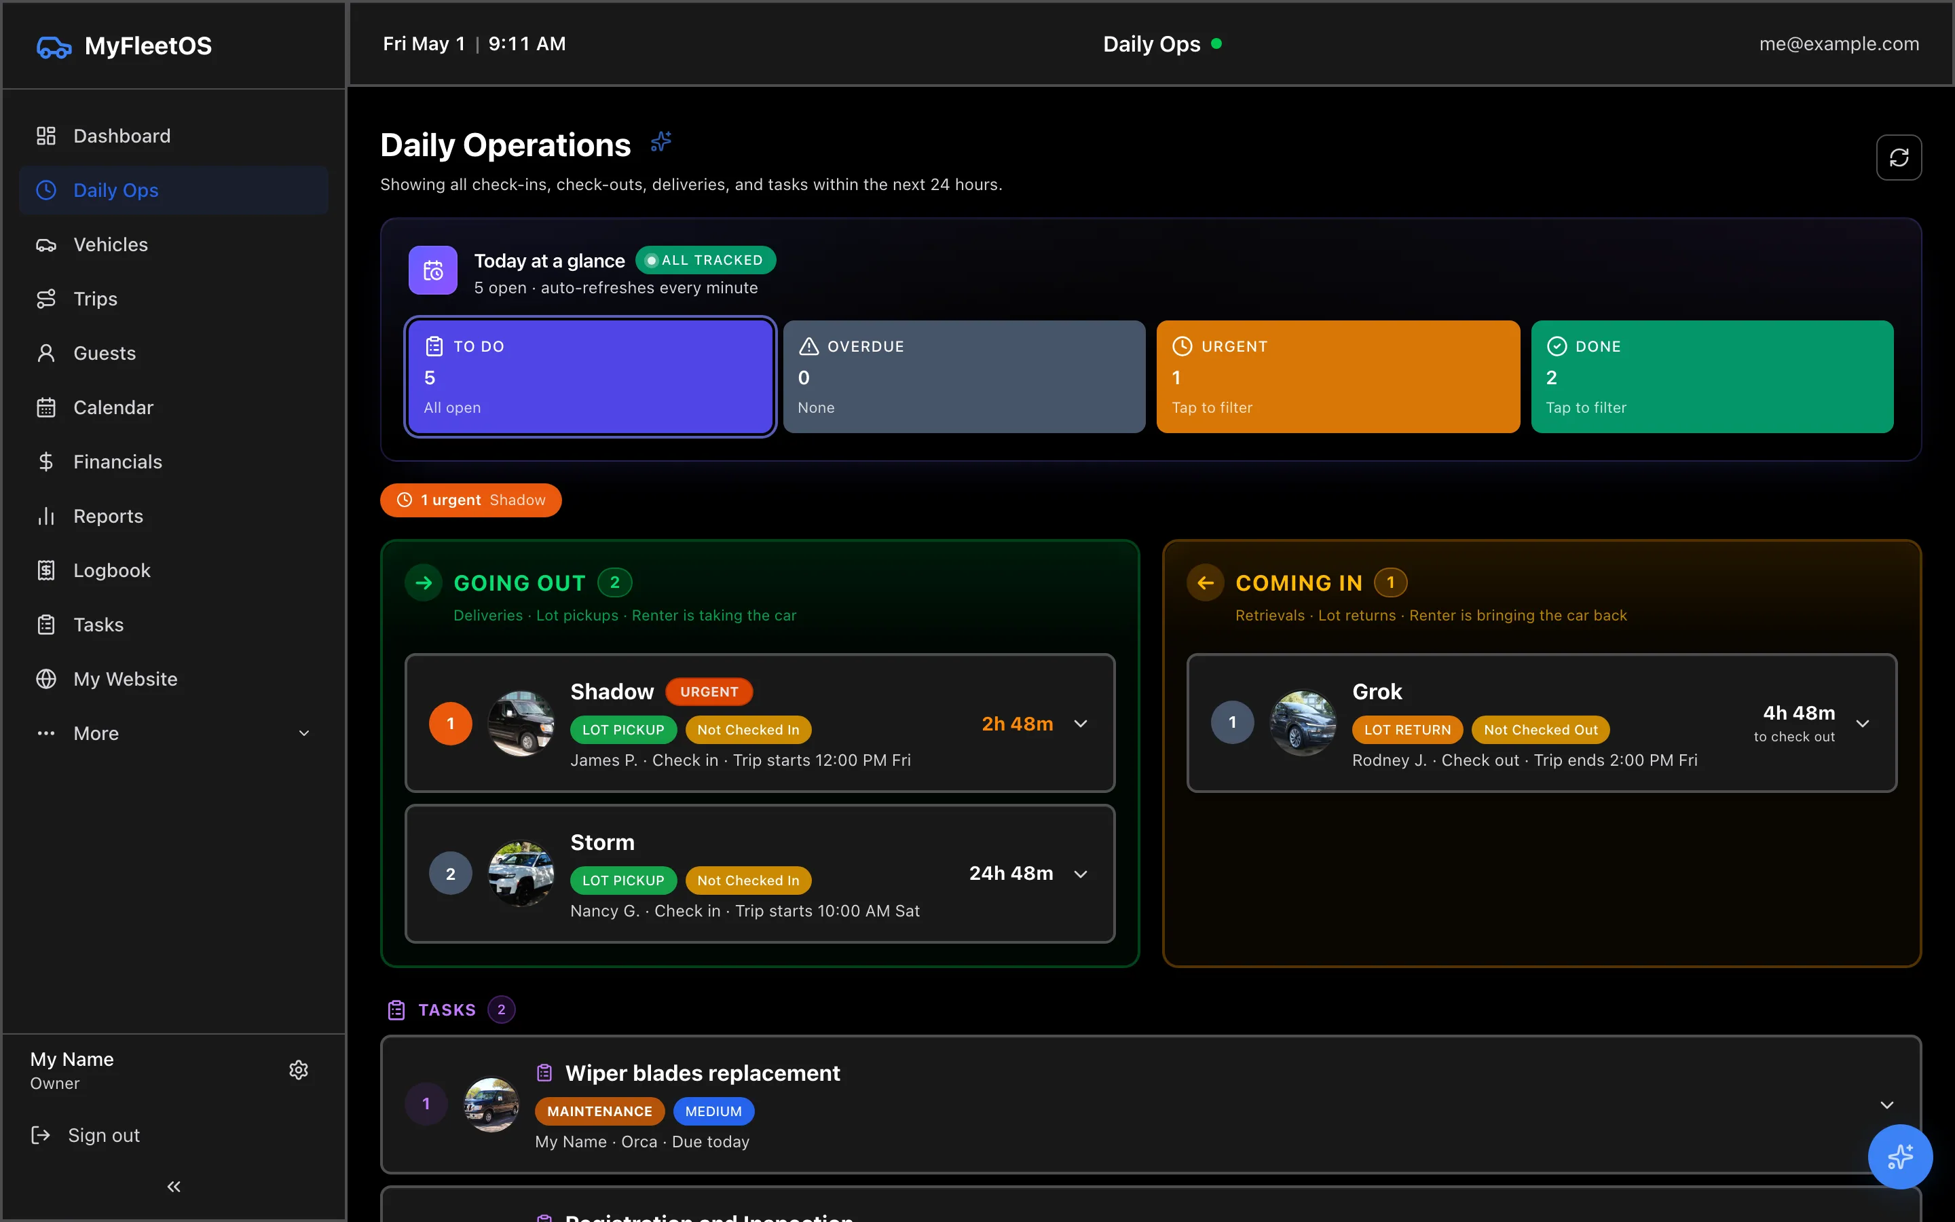This screenshot has height=1222, width=1955.
Task: Click the Done checkmark circle icon
Action: point(1557,347)
